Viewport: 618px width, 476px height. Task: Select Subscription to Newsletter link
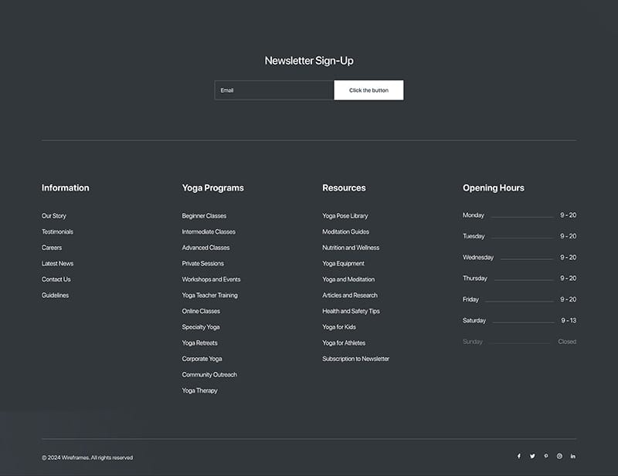[355, 359]
